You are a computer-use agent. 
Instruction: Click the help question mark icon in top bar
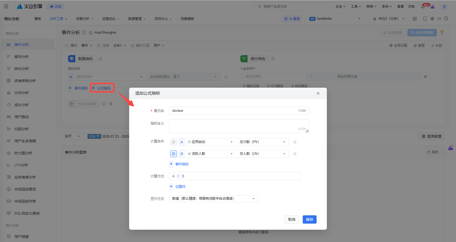click(446, 19)
